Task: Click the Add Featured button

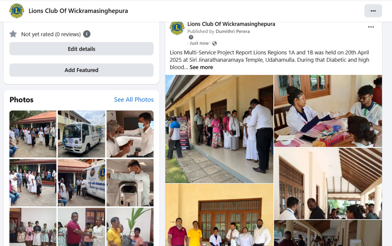Action: 82,70
